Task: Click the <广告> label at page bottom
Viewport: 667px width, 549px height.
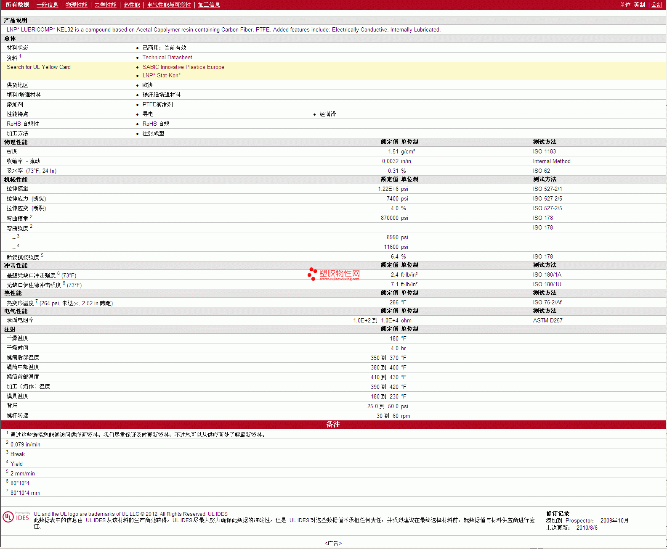Action: click(333, 543)
